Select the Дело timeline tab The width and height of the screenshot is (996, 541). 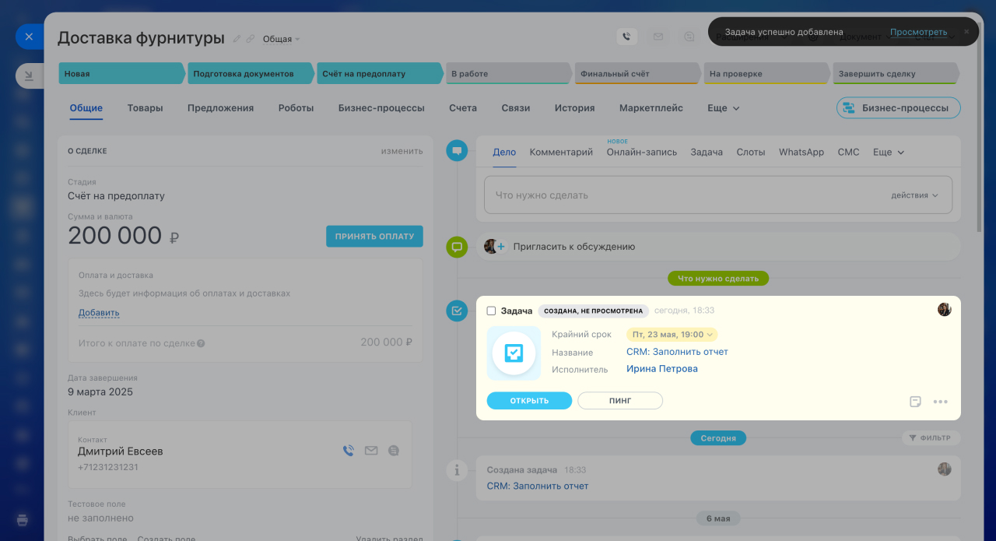504,153
